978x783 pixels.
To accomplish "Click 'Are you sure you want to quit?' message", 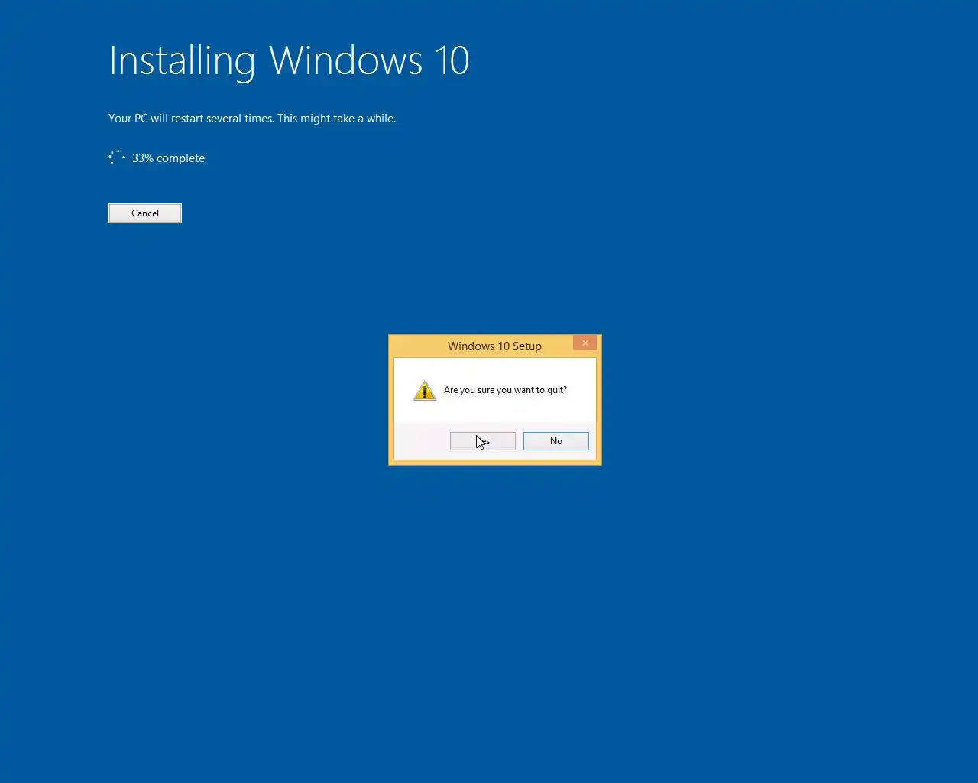I will tap(505, 390).
